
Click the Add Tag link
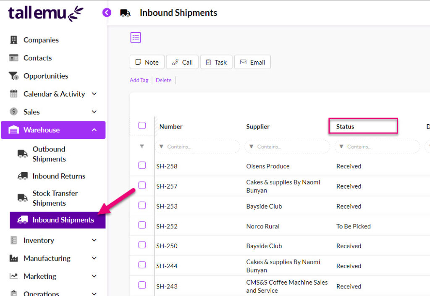[x=139, y=80]
